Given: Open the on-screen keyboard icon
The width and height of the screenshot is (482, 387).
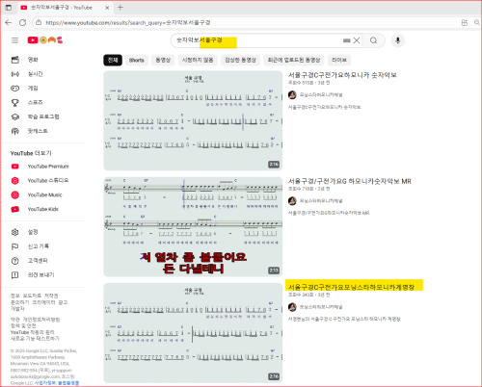Looking at the screenshot, I should 346,40.
